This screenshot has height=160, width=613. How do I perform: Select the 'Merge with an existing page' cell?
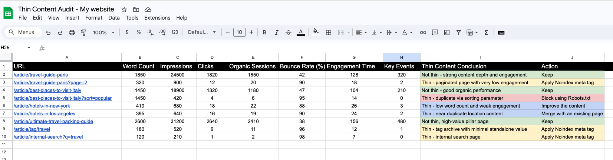(572, 113)
